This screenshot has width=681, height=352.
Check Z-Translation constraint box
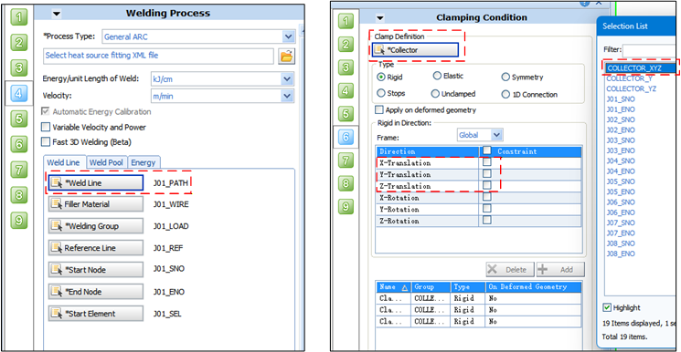click(x=487, y=185)
